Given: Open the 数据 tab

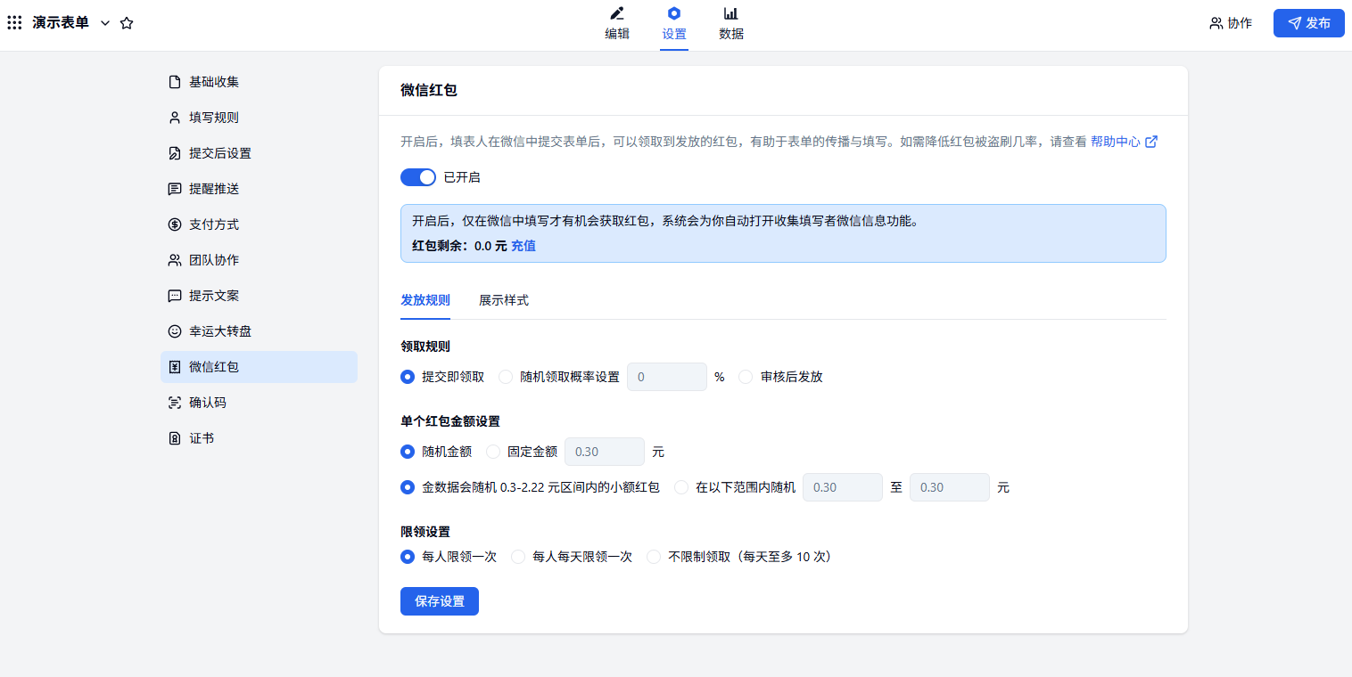Looking at the screenshot, I should (730, 24).
